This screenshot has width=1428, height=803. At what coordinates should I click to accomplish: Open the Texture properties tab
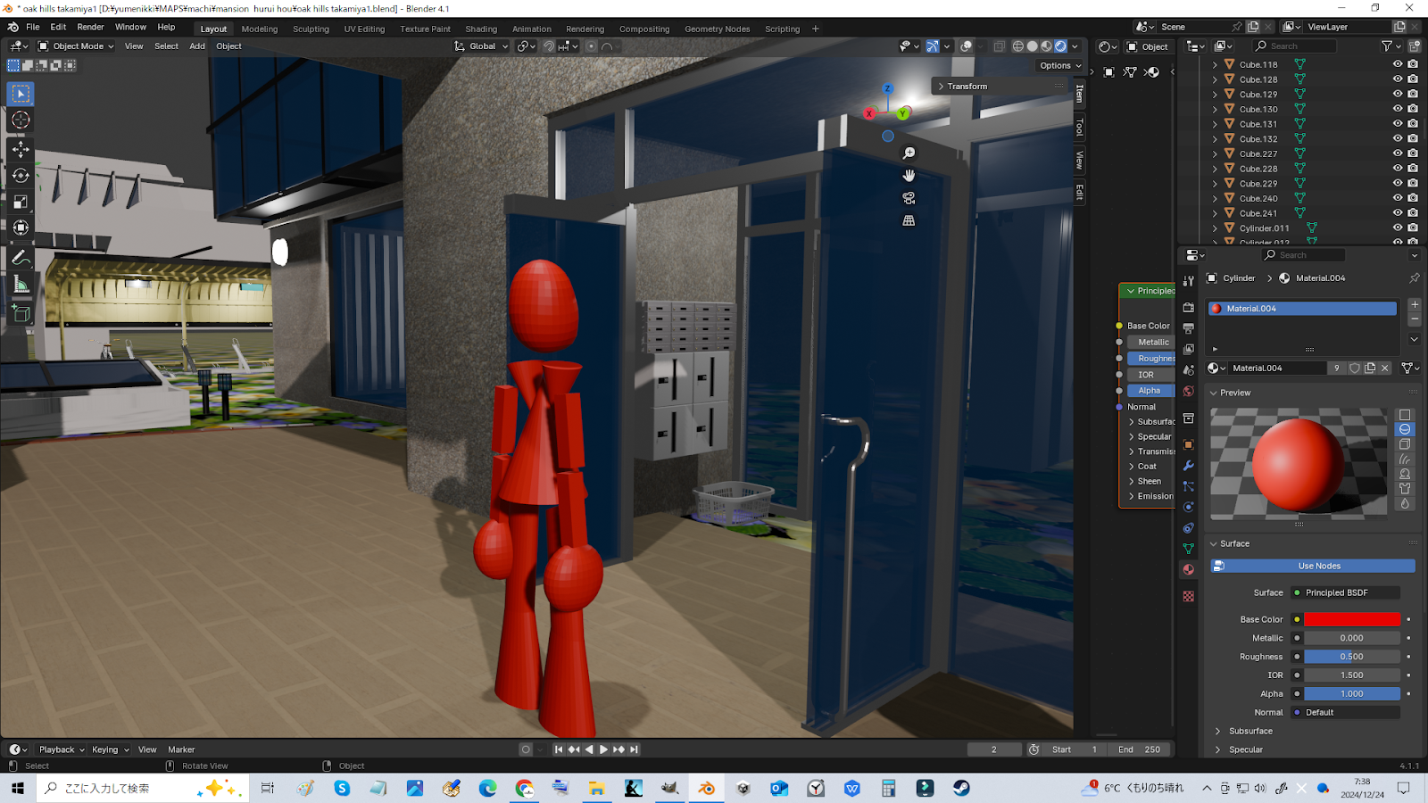coord(1188,596)
